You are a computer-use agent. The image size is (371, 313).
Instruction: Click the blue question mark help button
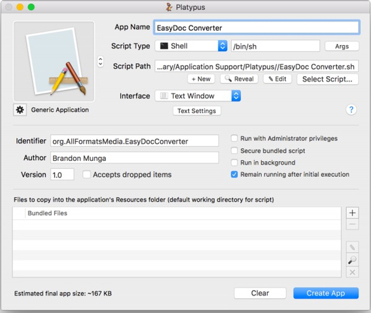[351, 110]
